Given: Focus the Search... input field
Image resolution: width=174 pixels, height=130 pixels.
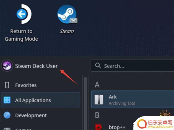Looking at the screenshot, I should click(133, 66).
